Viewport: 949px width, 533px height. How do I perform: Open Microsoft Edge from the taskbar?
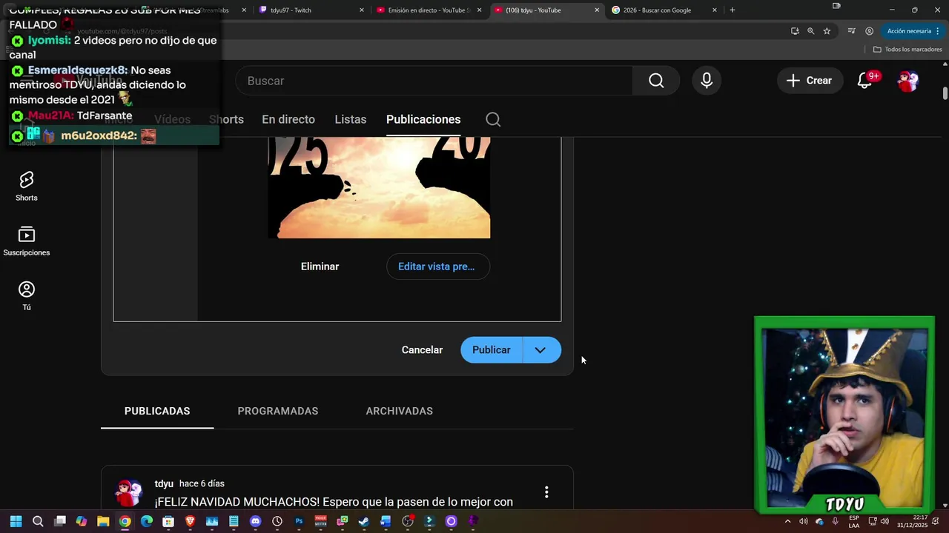tap(147, 521)
